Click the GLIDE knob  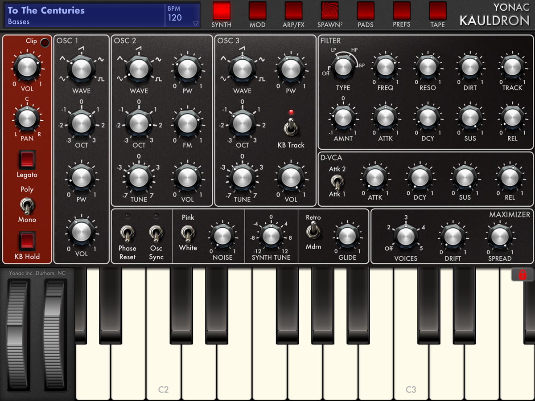pyautogui.click(x=347, y=236)
